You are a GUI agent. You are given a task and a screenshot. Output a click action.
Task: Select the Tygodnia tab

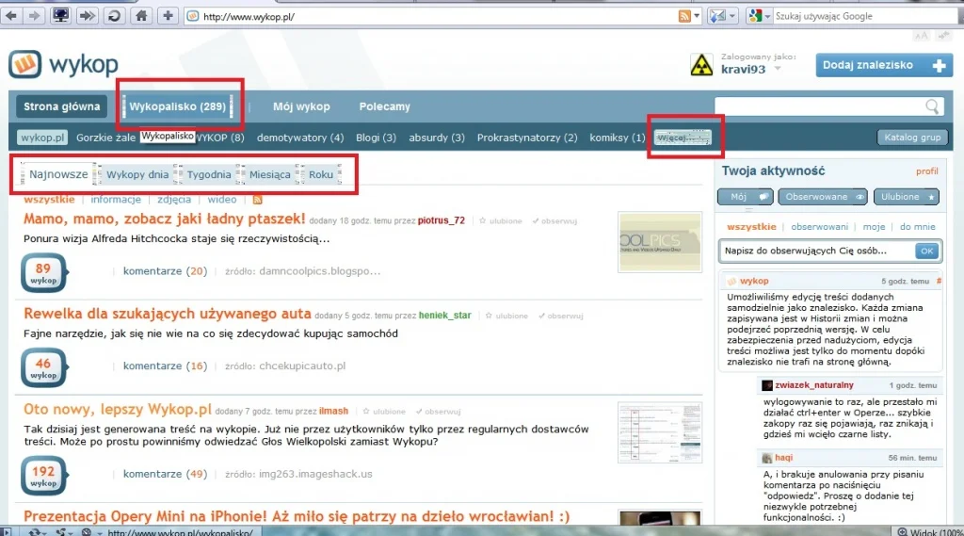208,174
